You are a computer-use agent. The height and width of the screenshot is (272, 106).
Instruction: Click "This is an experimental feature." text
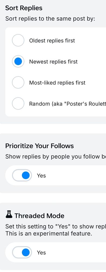click(48, 233)
